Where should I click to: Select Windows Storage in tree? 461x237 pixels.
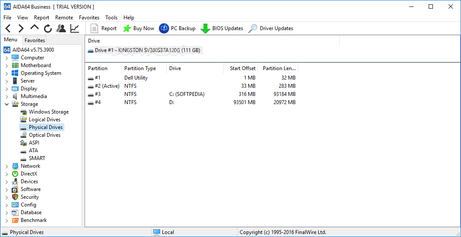click(48, 112)
